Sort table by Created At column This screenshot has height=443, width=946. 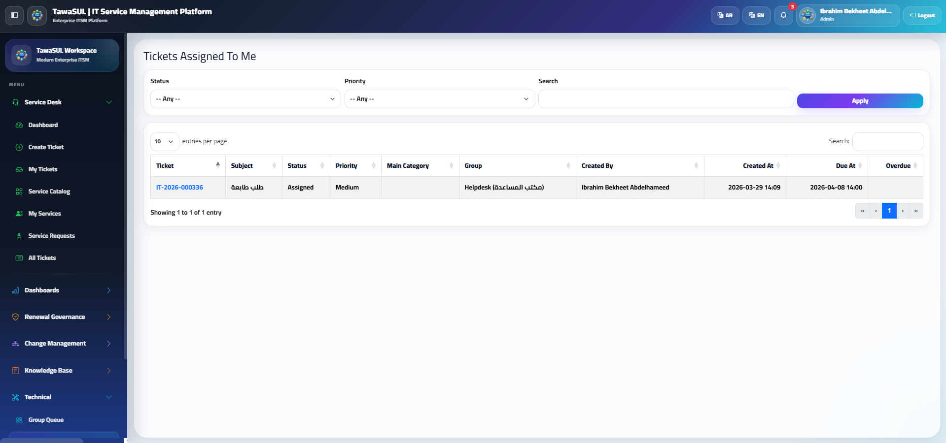click(x=745, y=166)
